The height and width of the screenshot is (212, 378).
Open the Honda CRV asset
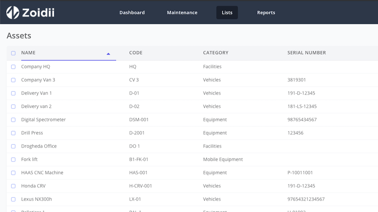tap(33, 186)
